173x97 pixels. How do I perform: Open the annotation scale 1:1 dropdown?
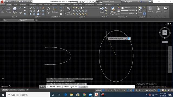click(143, 90)
